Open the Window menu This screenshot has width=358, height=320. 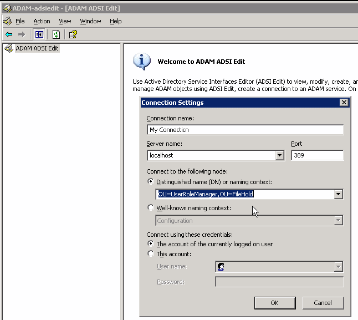click(90, 21)
